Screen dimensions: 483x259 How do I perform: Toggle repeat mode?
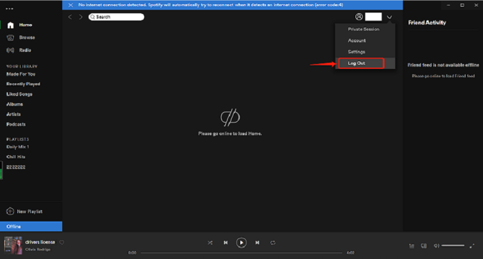[x=273, y=243]
